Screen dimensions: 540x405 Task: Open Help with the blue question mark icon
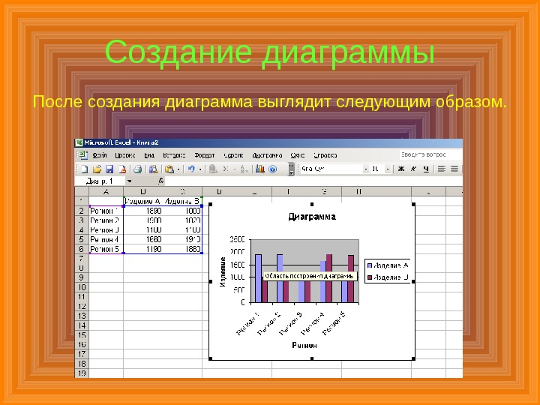pyautogui.click(x=272, y=169)
